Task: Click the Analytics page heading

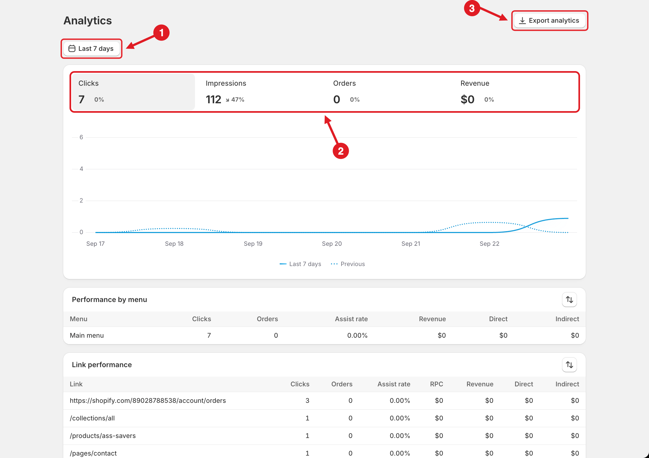Action: click(x=88, y=21)
